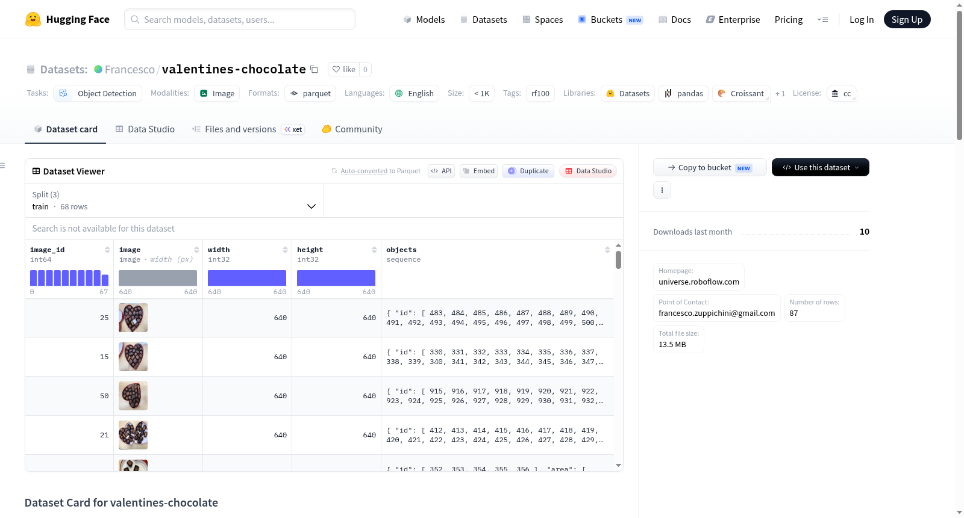Click the Embed button in viewer
The width and height of the screenshot is (964, 518).
(478, 171)
